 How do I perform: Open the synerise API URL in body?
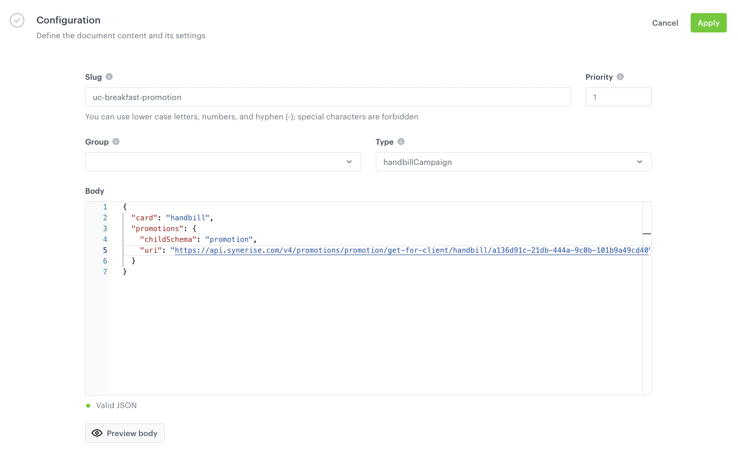point(411,250)
